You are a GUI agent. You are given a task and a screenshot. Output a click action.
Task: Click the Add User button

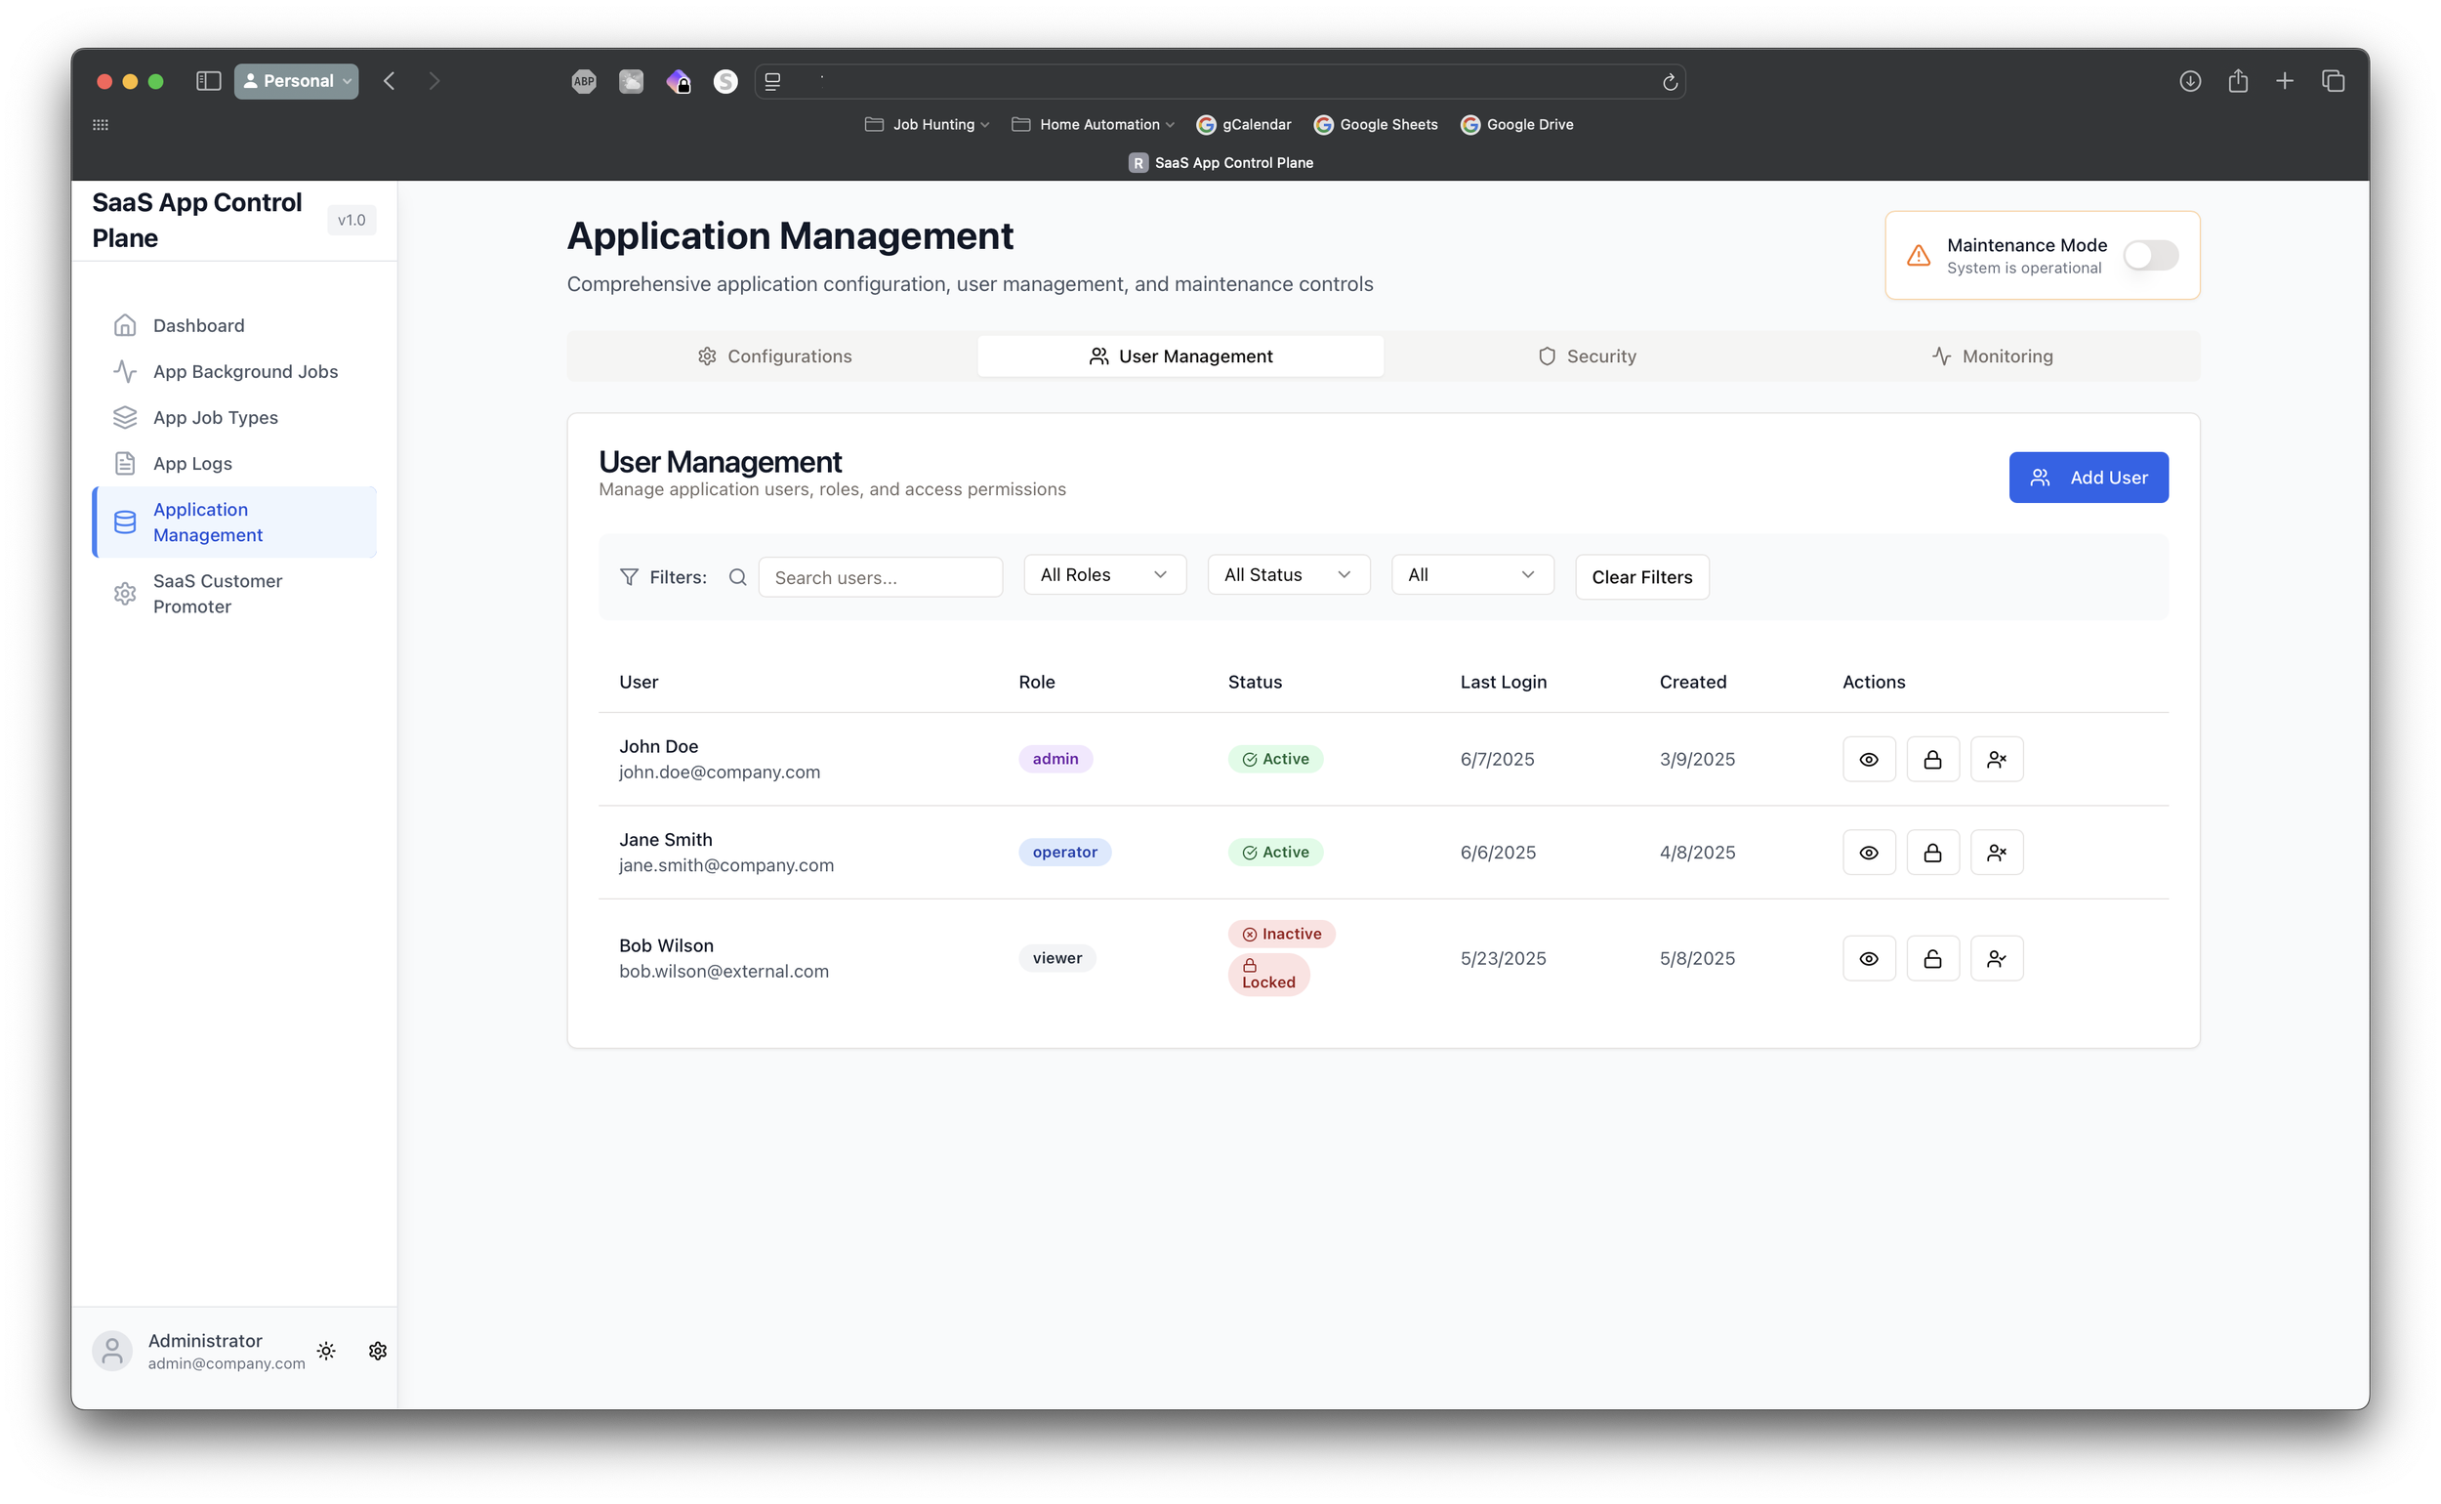[2088, 478]
